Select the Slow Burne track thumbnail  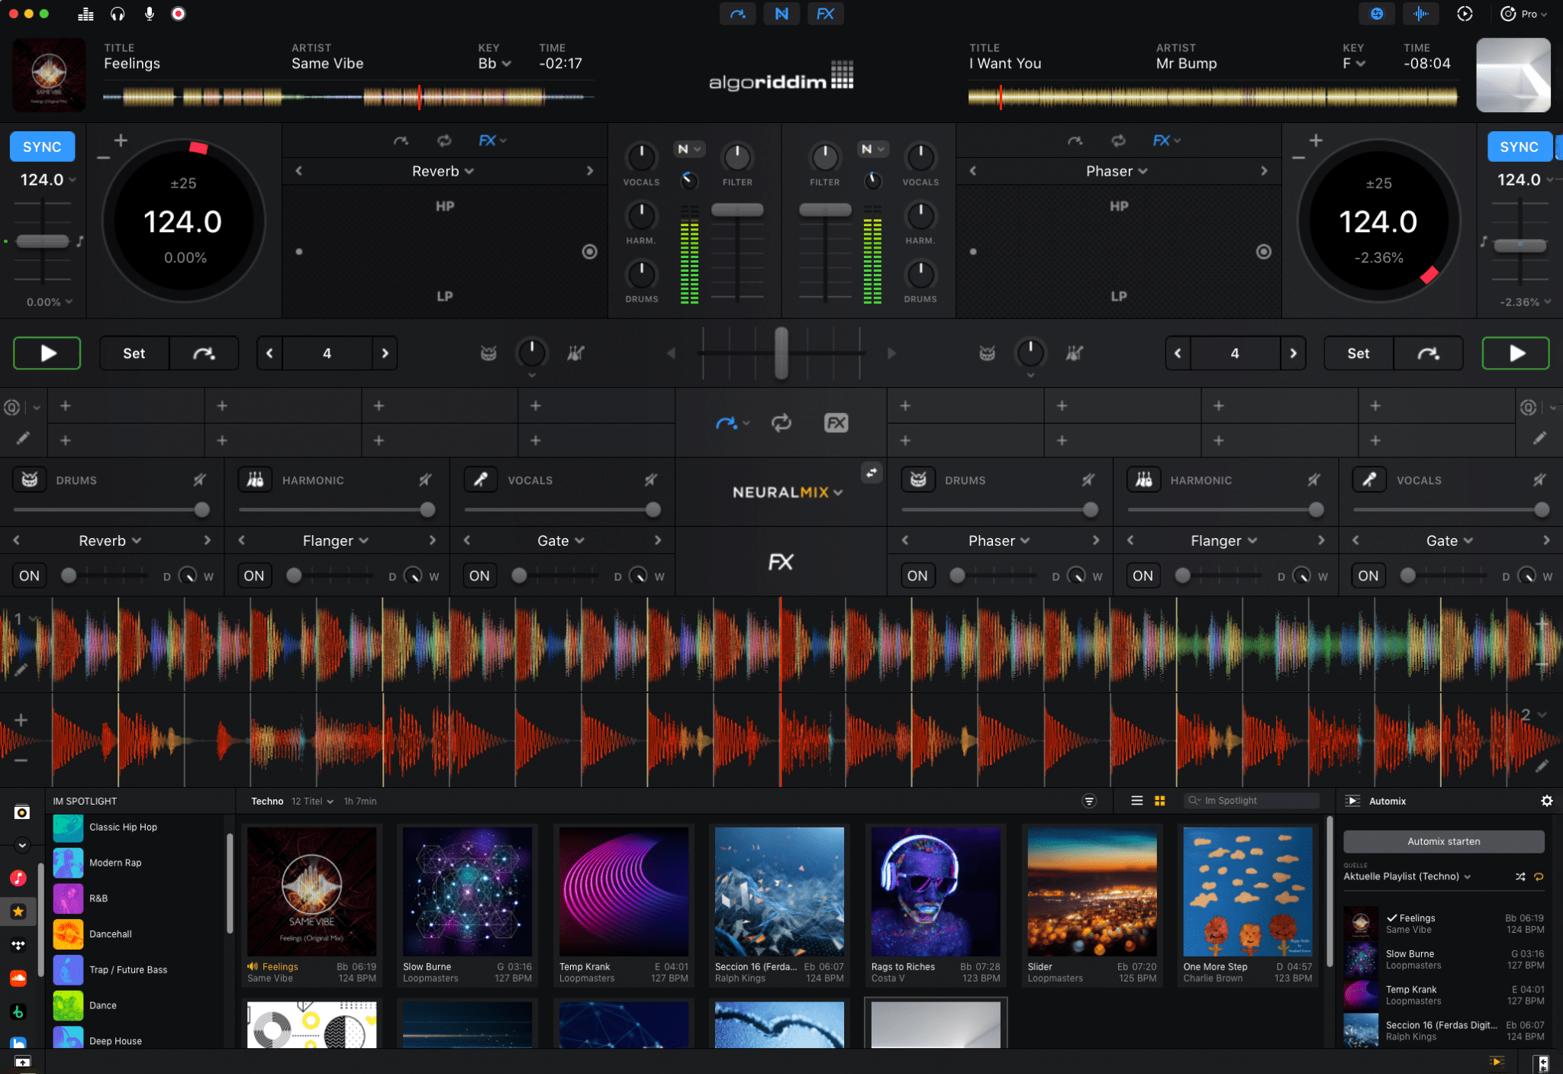(x=467, y=891)
